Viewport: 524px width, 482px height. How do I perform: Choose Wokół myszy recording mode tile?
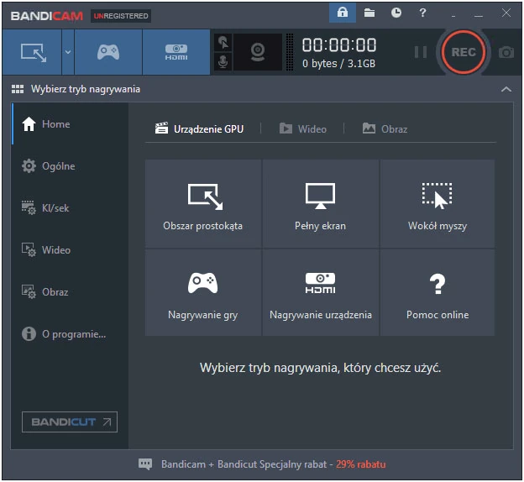tap(438, 203)
